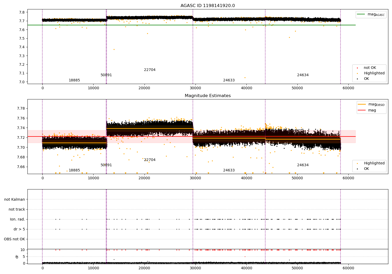
Task: Click the 'OBS not OK' row label
Action: click(15, 239)
